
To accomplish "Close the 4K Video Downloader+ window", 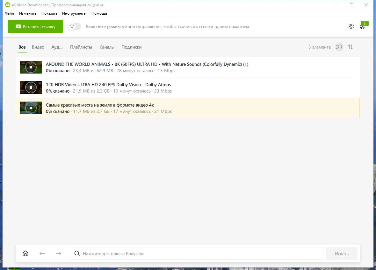I will [x=366, y=5].
